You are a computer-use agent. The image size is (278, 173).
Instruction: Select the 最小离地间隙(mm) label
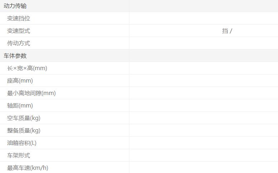(x=31, y=93)
